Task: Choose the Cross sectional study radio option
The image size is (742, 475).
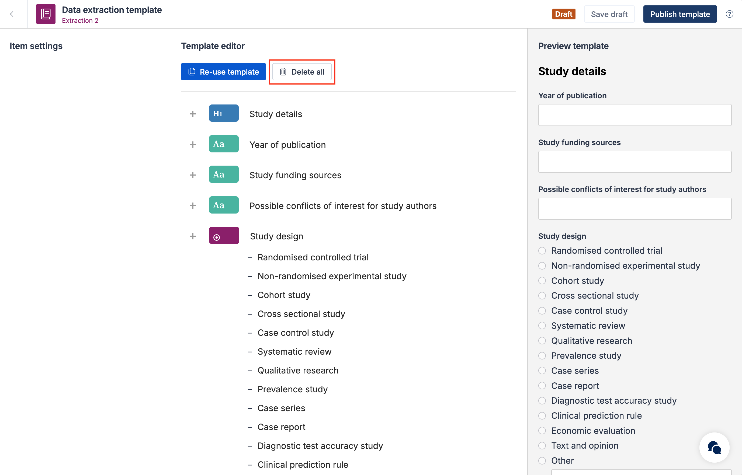Action: pos(542,295)
